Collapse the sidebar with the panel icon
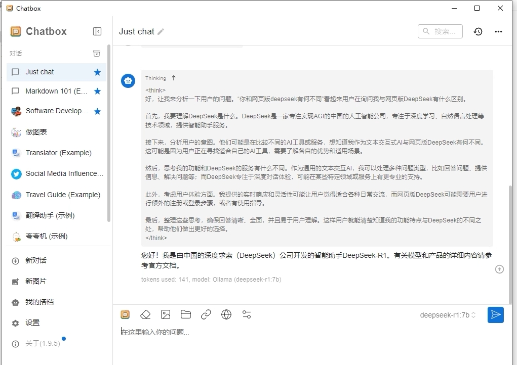This screenshot has width=517, height=365. click(x=97, y=31)
